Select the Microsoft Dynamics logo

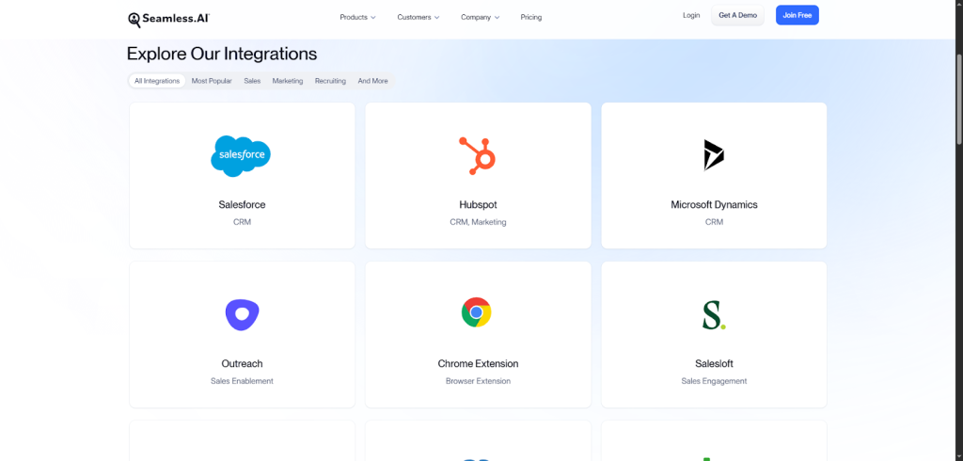pyautogui.click(x=714, y=155)
